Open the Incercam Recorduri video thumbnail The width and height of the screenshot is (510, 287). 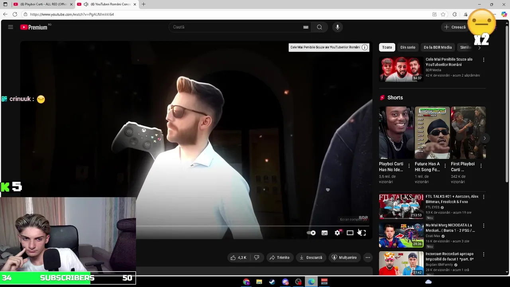click(401, 263)
